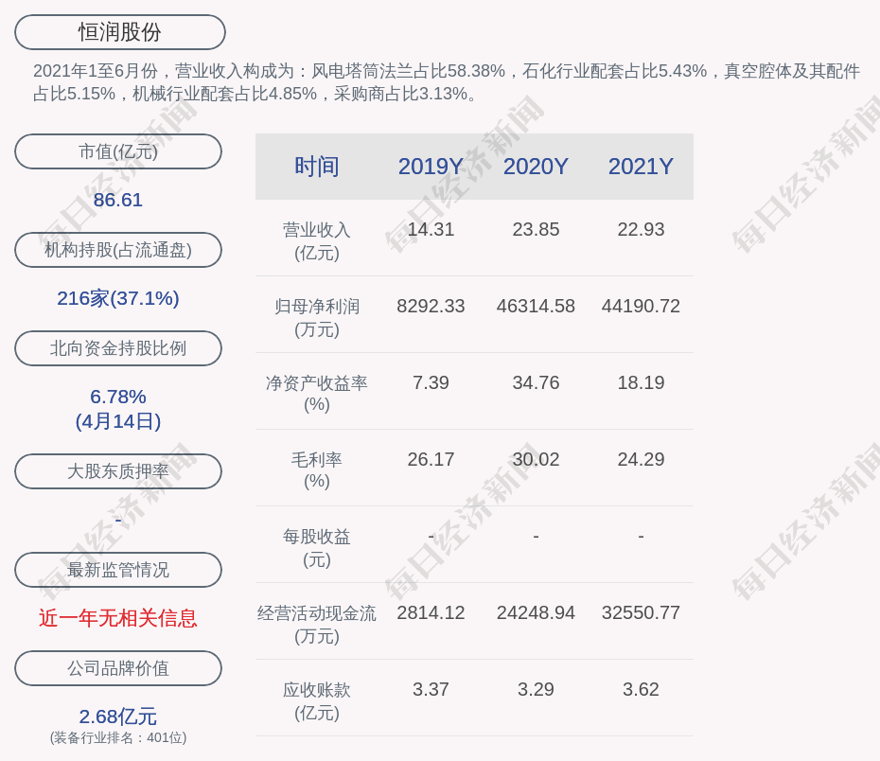
Task: Click the 机构持股(占流通盘) label pill
Action: coord(118,250)
